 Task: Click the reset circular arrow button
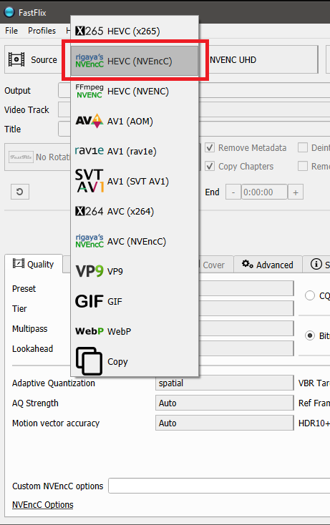(20, 192)
